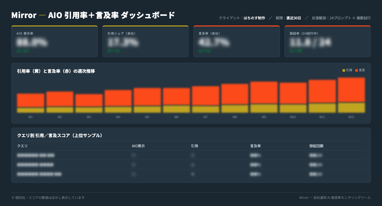Click the tallest red bar in the chart

point(351,90)
